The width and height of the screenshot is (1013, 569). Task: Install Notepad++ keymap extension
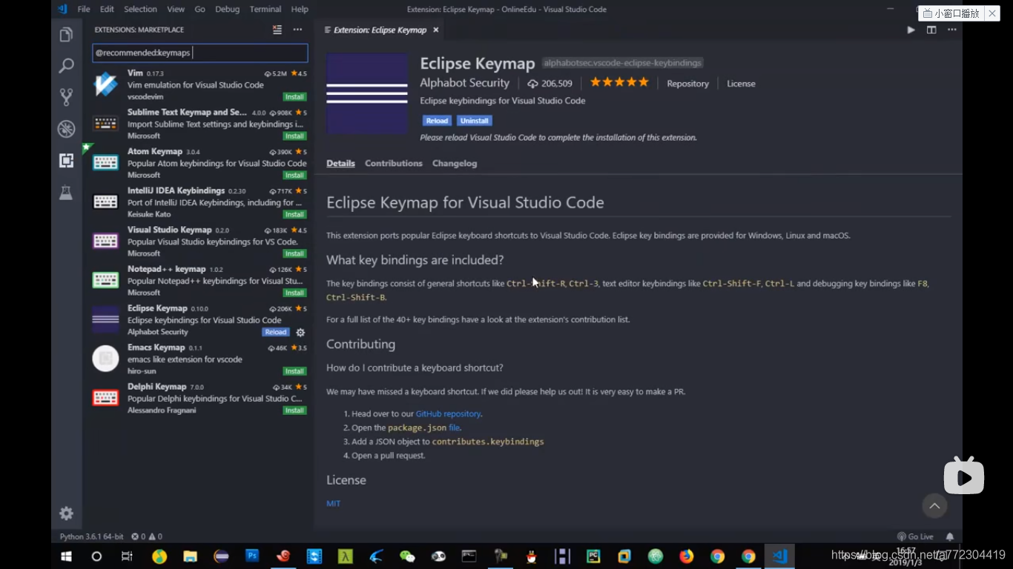(294, 293)
